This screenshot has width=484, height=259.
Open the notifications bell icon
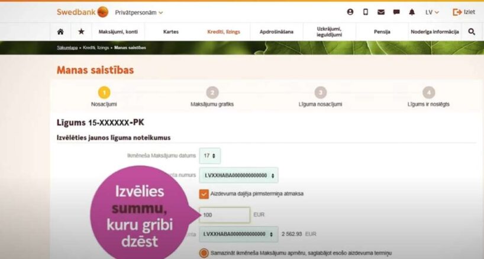412,12
